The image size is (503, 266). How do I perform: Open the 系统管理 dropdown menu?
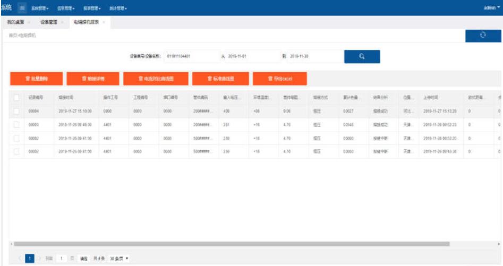[x=40, y=8]
